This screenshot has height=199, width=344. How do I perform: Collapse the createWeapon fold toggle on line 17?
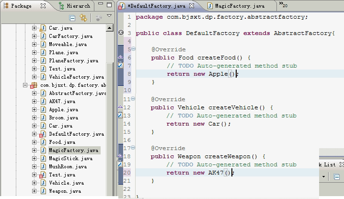click(133, 148)
